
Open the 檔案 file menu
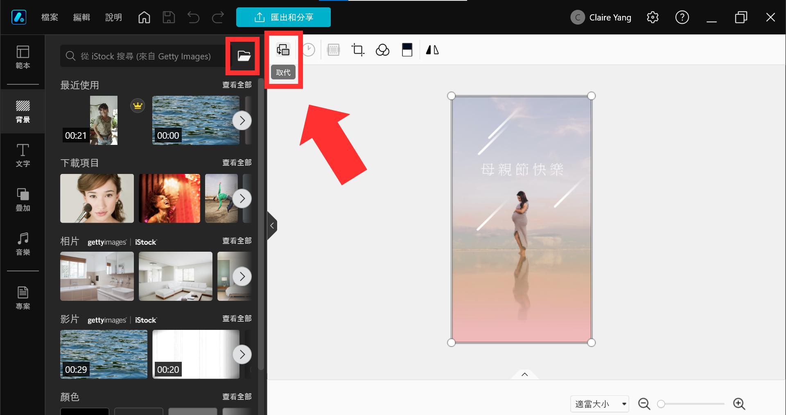point(50,17)
